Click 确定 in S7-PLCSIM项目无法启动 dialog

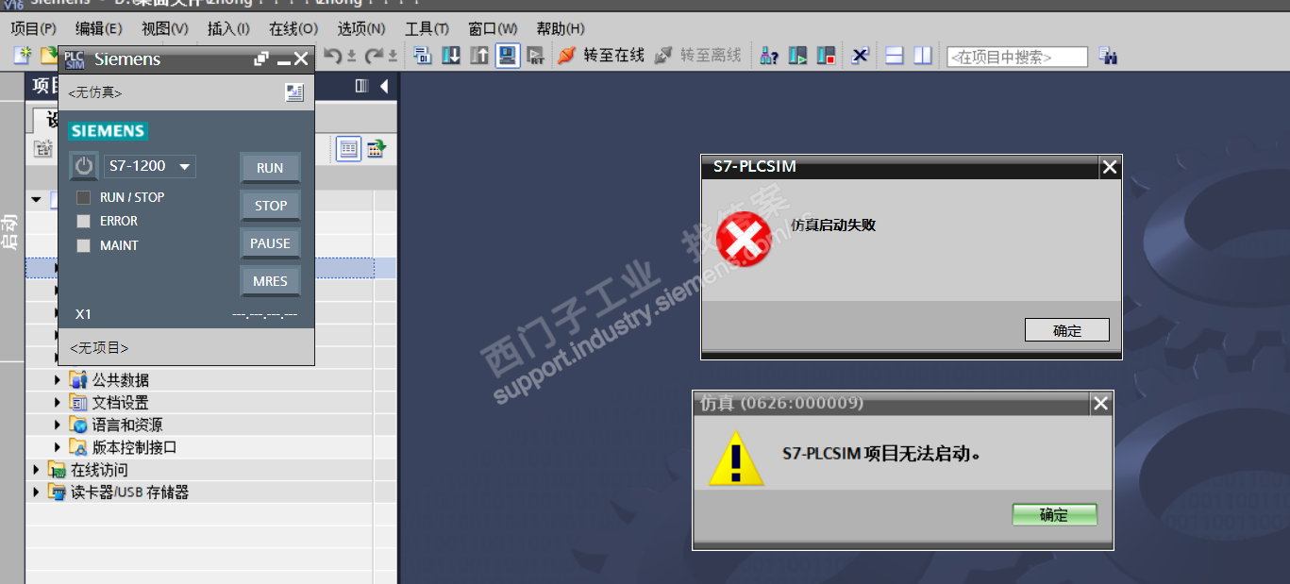(1054, 514)
